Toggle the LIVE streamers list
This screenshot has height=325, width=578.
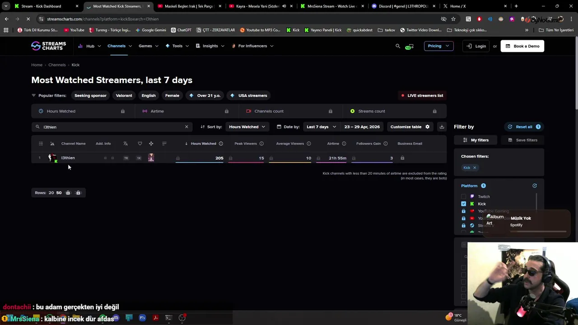pyautogui.click(x=422, y=96)
